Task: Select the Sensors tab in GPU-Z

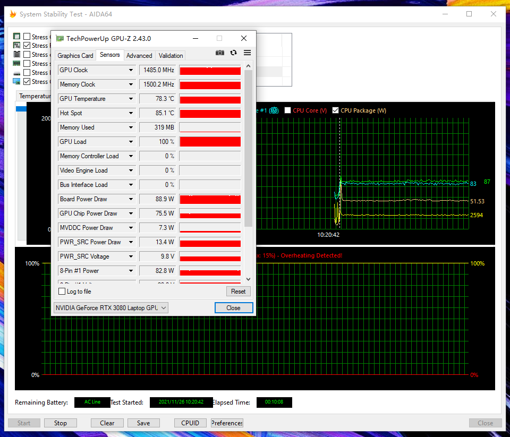Action: click(109, 55)
